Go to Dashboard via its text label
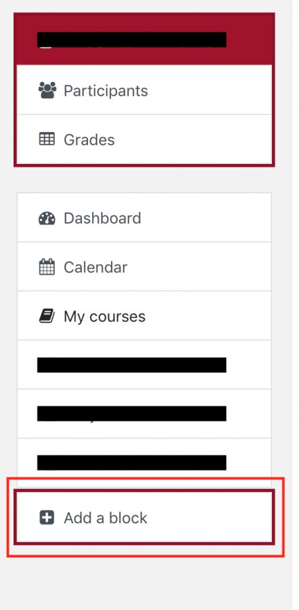The width and height of the screenshot is (299, 610). click(102, 218)
